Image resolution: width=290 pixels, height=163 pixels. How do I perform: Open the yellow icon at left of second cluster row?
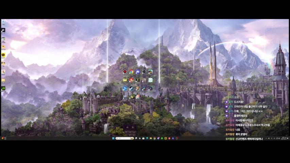click(125, 80)
